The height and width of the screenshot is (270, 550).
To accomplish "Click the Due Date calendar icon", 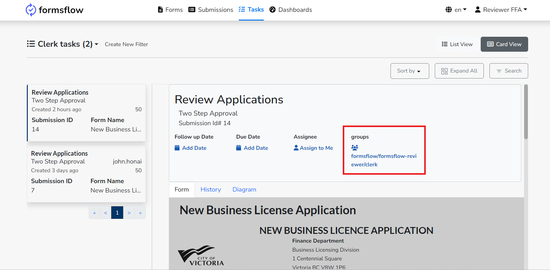I will [x=238, y=148].
